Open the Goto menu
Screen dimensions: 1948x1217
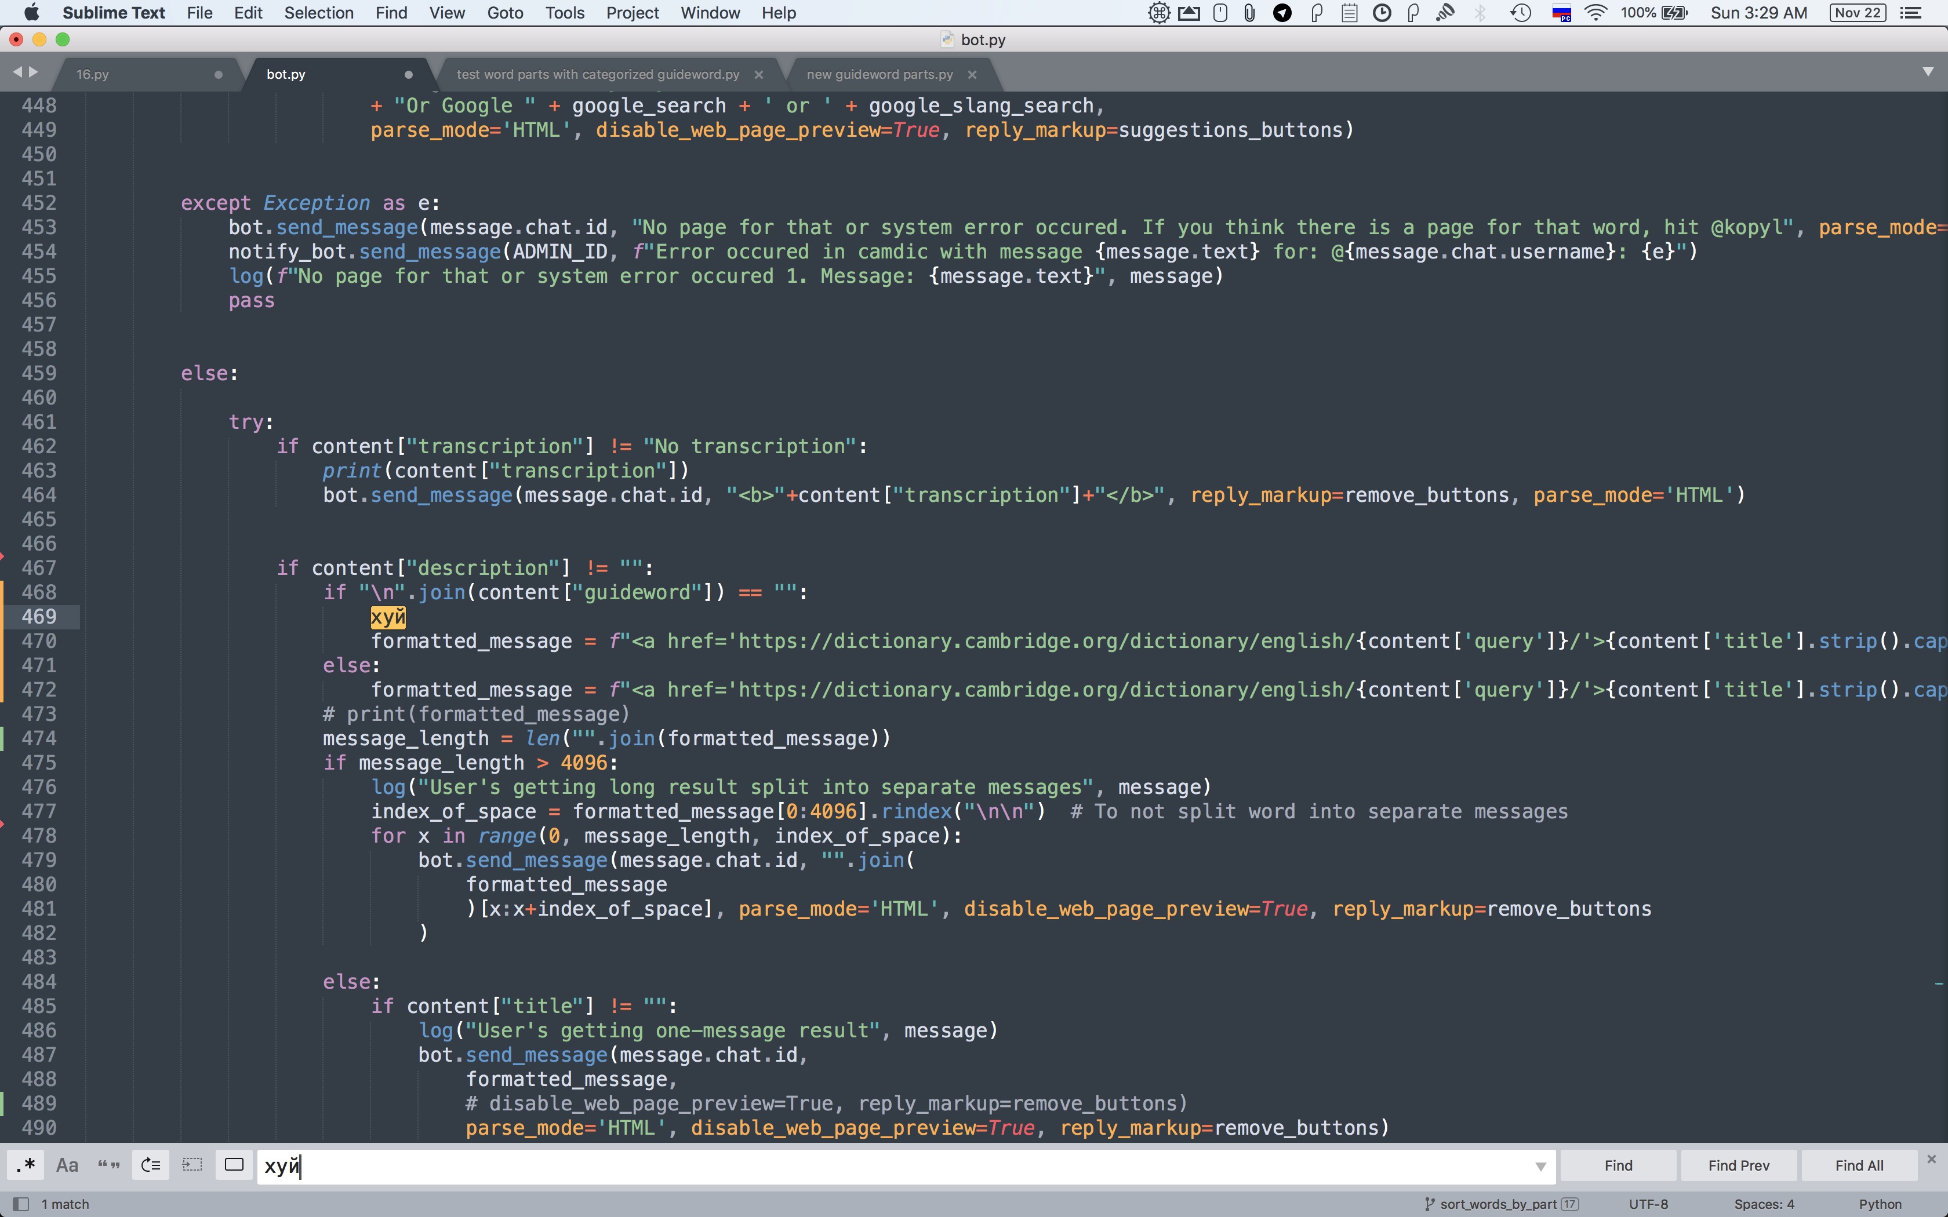coord(505,13)
